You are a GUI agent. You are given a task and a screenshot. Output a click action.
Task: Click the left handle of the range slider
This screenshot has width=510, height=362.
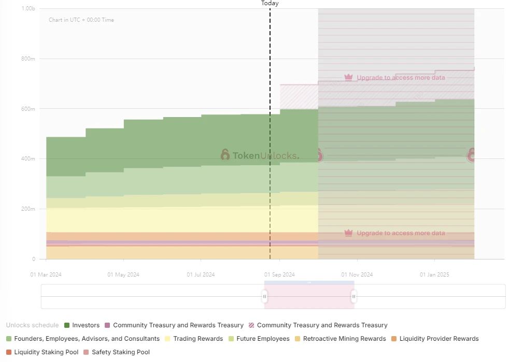click(x=265, y=297)
